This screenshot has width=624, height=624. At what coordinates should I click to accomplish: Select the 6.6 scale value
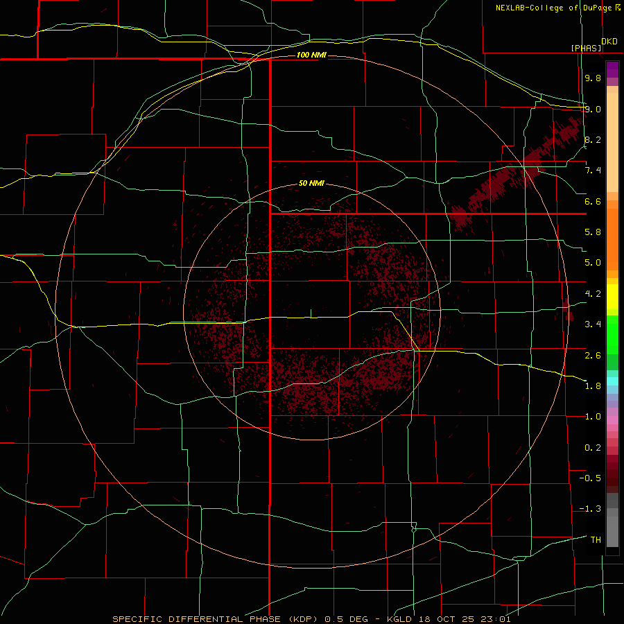click(x=593, y=201)
